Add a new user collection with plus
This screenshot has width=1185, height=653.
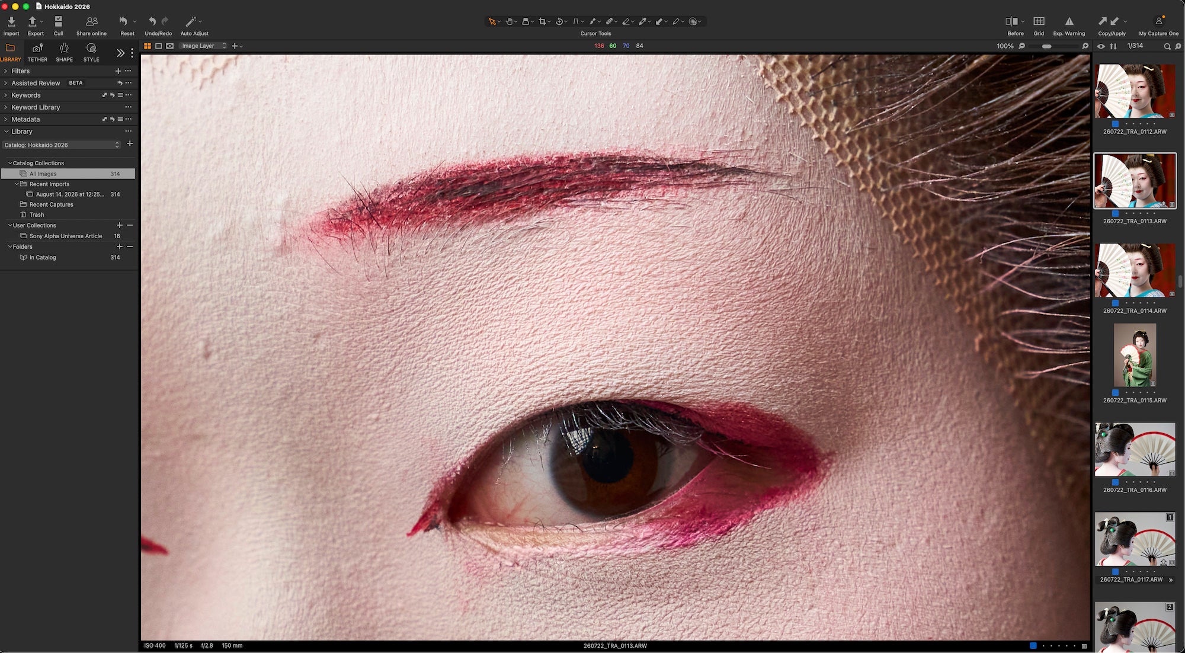click(120, 225)
